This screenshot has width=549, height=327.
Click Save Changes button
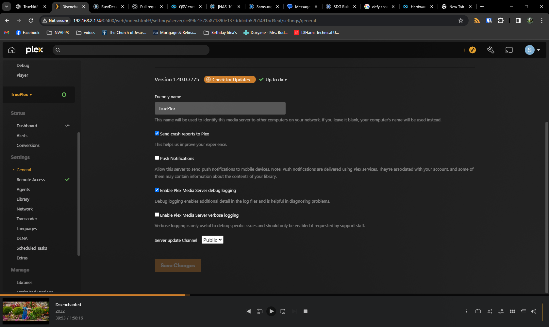[x=178, y=266]
